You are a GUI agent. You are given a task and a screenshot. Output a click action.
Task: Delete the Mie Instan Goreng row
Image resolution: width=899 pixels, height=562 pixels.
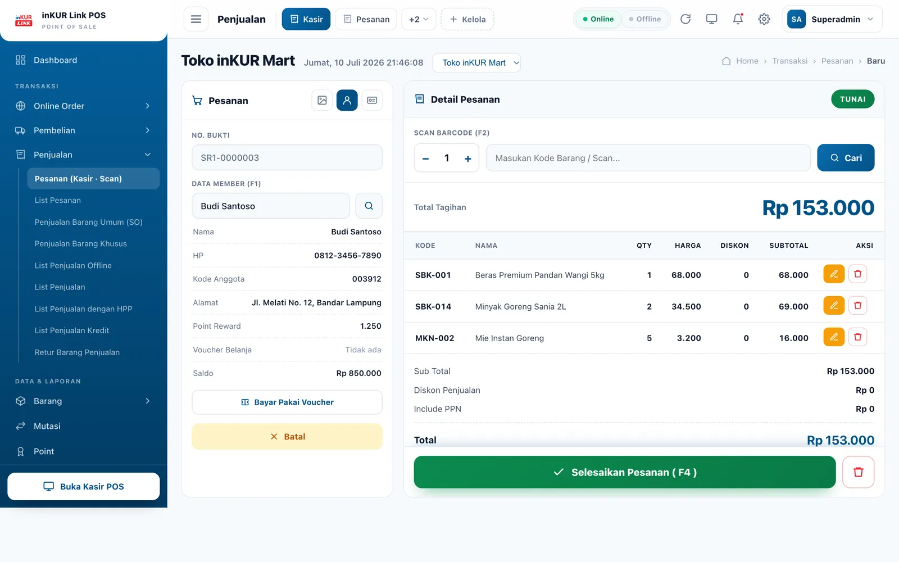coord(858,337)
